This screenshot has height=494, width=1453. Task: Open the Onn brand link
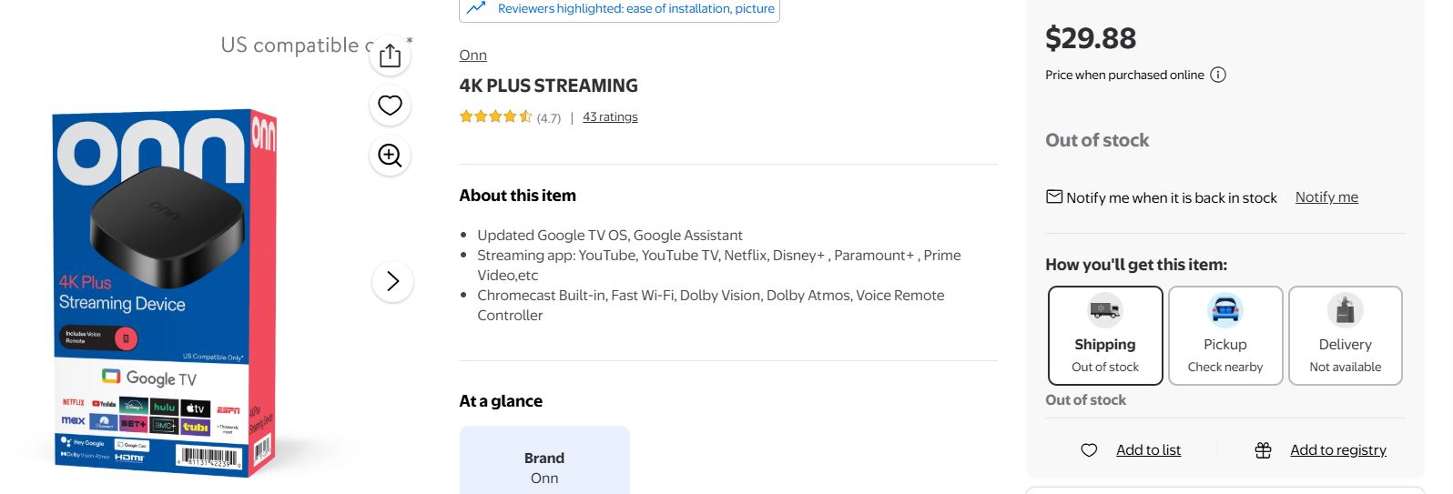coord(473,55)
